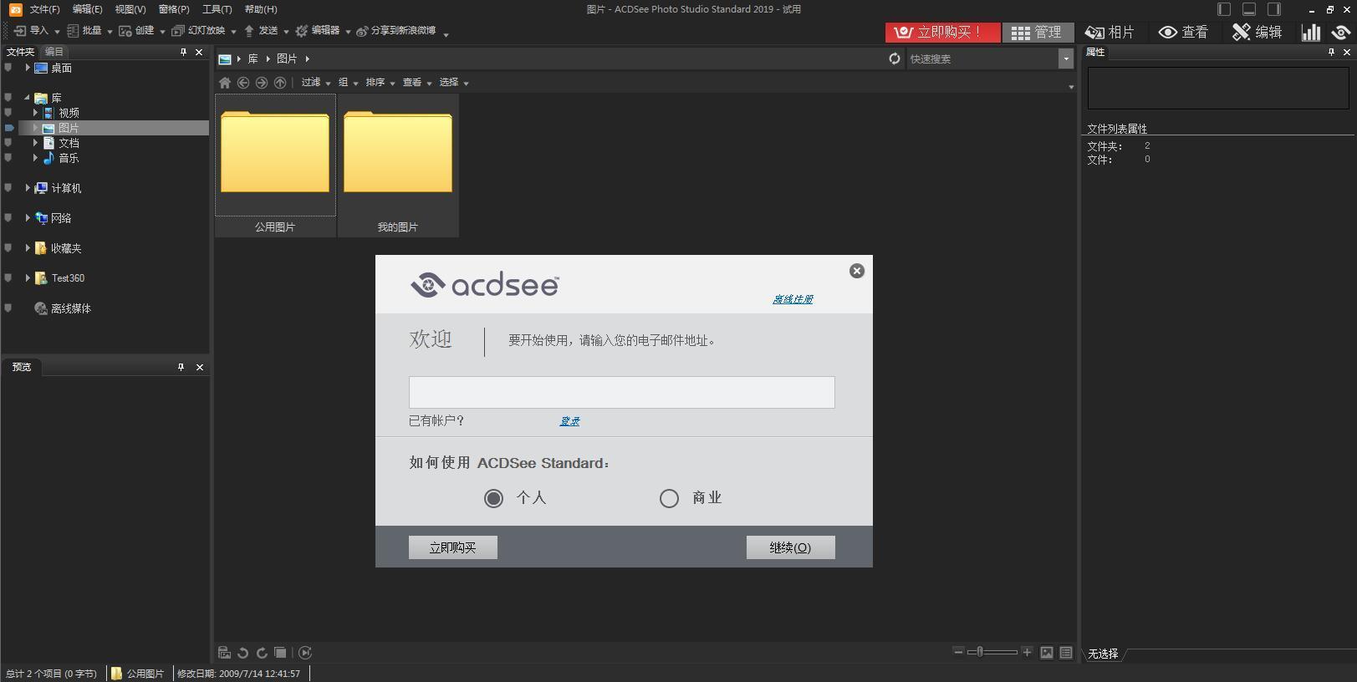Switch to the Catalog (编目) tab
The image size is (1357, 682).
(x=54, y=52)
